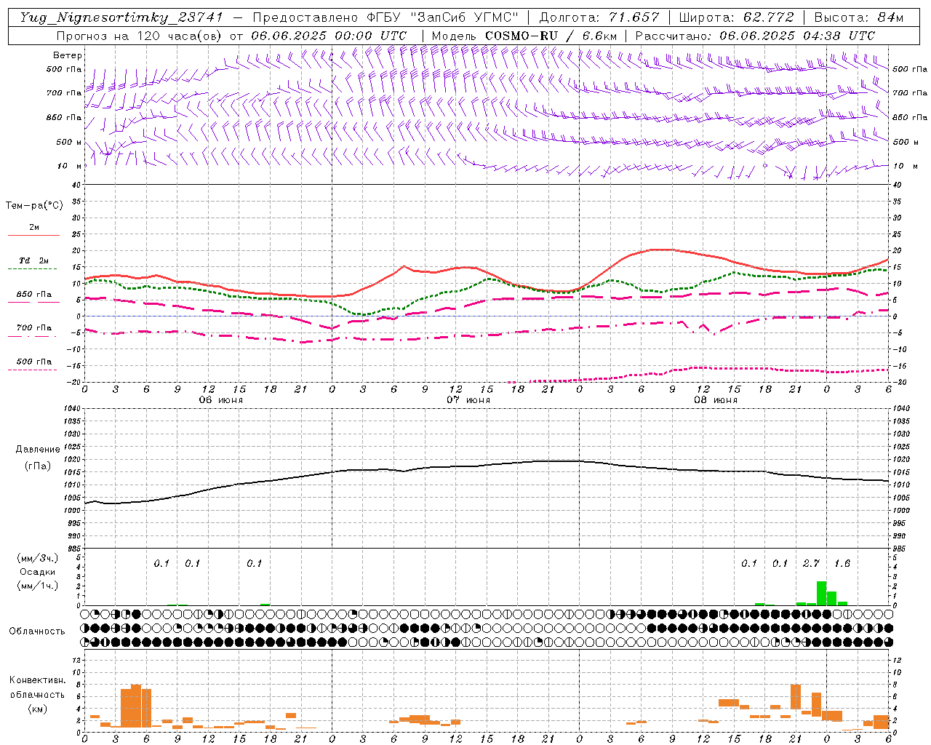The height and width of the screenshot is (745, 931).
Task: Click the left 500 м wind level label
Action: (69, 142)
